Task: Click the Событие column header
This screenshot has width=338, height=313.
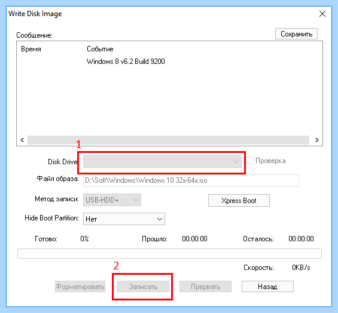Action: point(100,49)
